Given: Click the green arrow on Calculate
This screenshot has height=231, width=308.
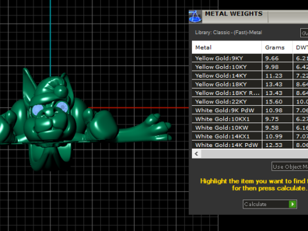Looking at the screenshot, I should point(293,204).
